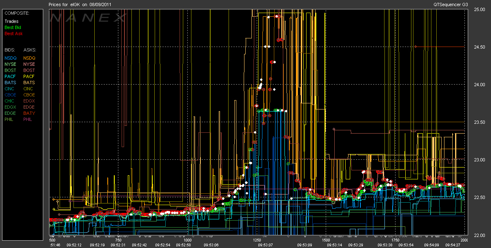The width and height of the screenshot is (491, 248).
Task: Click the Best Bid legend entry
Action: pos(13,27)
